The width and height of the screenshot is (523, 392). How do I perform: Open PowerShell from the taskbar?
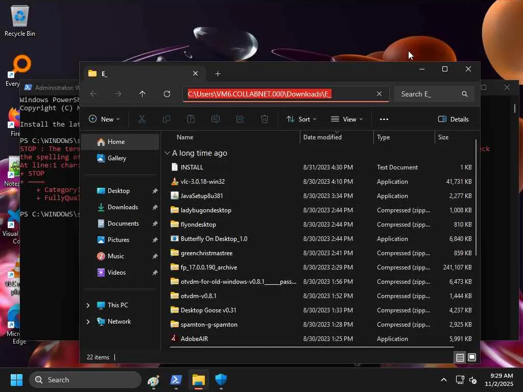(x=176, y=380)
